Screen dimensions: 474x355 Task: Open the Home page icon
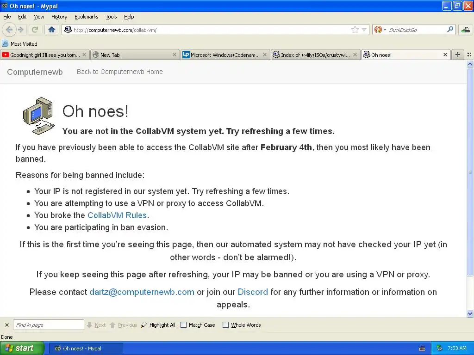pyautogui.click(x=52, y=30)
